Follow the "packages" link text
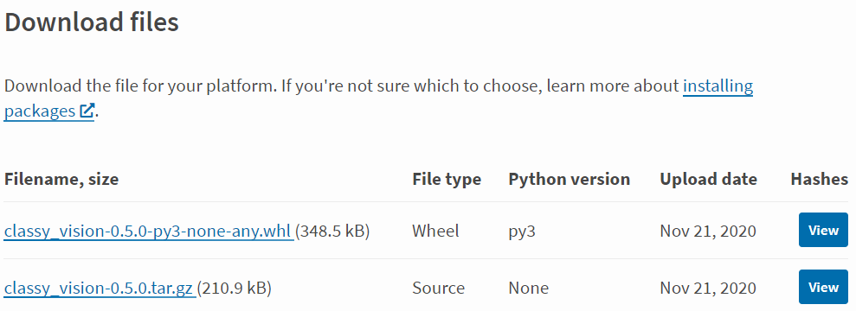This screenshot has height=311, width=856. (39, 111)
